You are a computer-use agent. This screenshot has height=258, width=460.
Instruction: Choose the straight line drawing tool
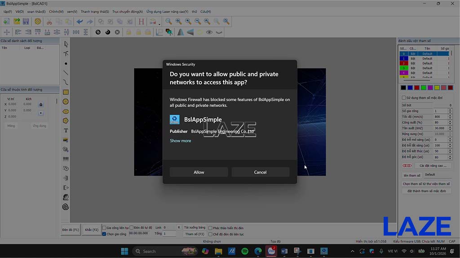coord(66,73)
